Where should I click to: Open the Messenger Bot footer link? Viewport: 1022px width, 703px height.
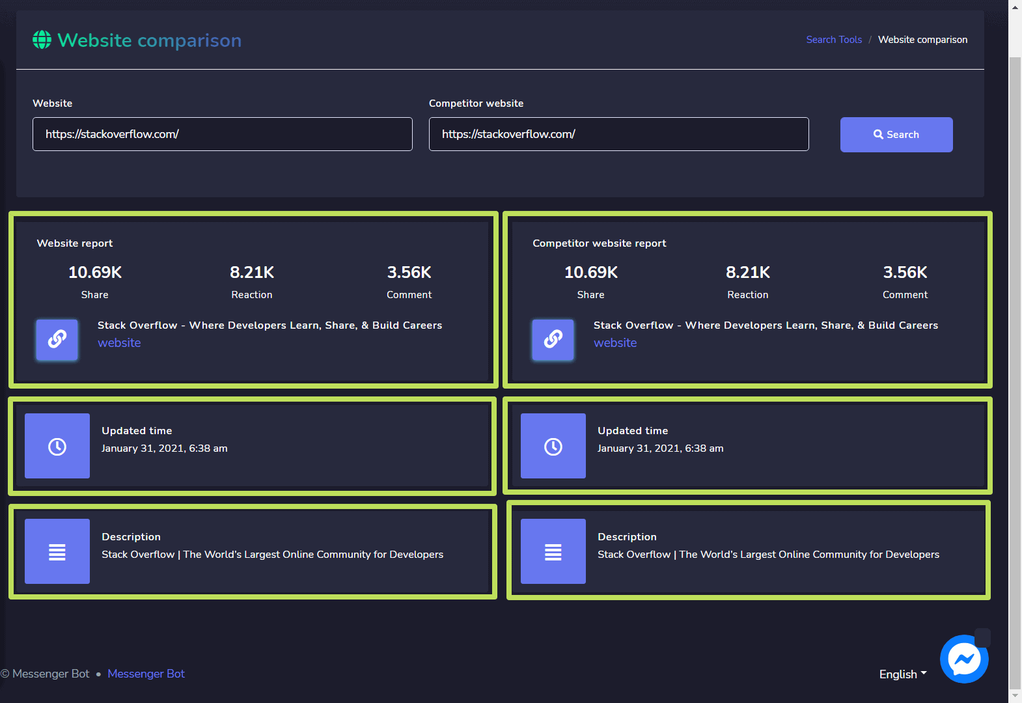pyautogui.click(x=146, y=674)
